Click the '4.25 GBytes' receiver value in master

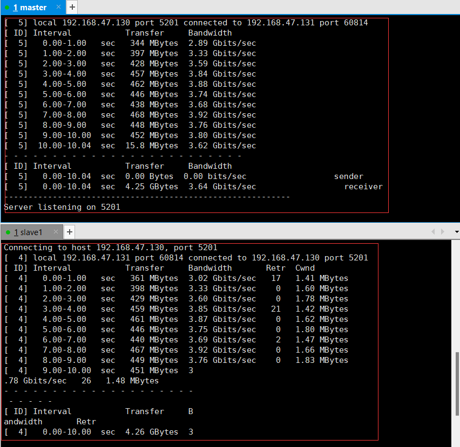(152, 187)
